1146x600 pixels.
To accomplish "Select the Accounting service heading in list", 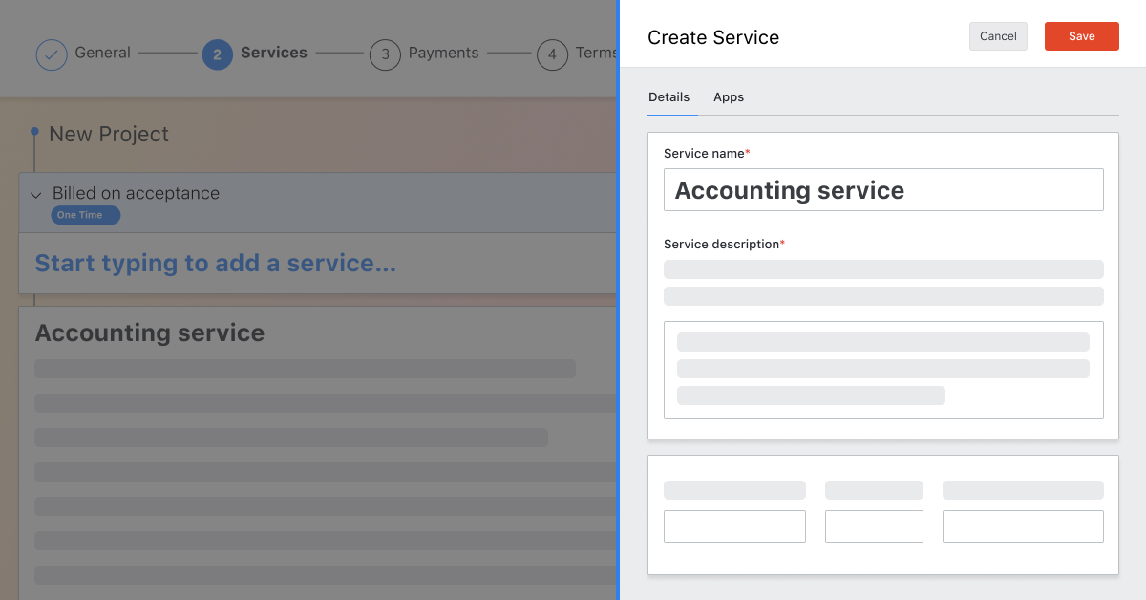I will (150, 333).
